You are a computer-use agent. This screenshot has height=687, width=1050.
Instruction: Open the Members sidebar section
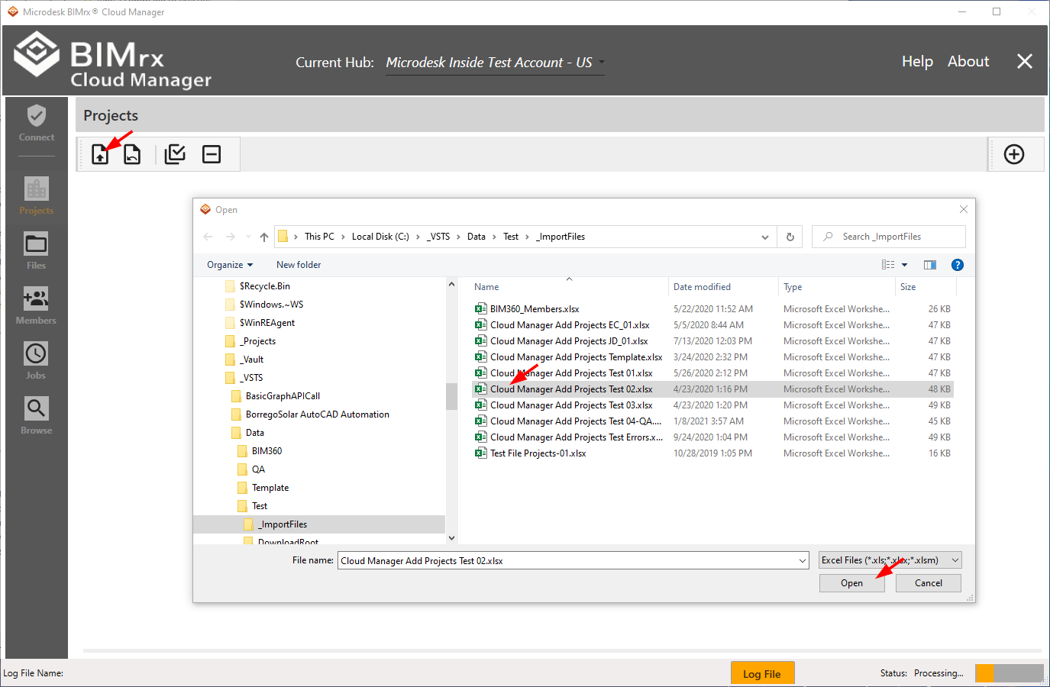36,305
